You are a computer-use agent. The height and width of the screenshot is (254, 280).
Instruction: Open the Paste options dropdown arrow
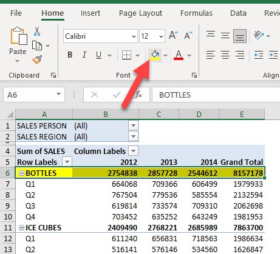coord(17,61)
